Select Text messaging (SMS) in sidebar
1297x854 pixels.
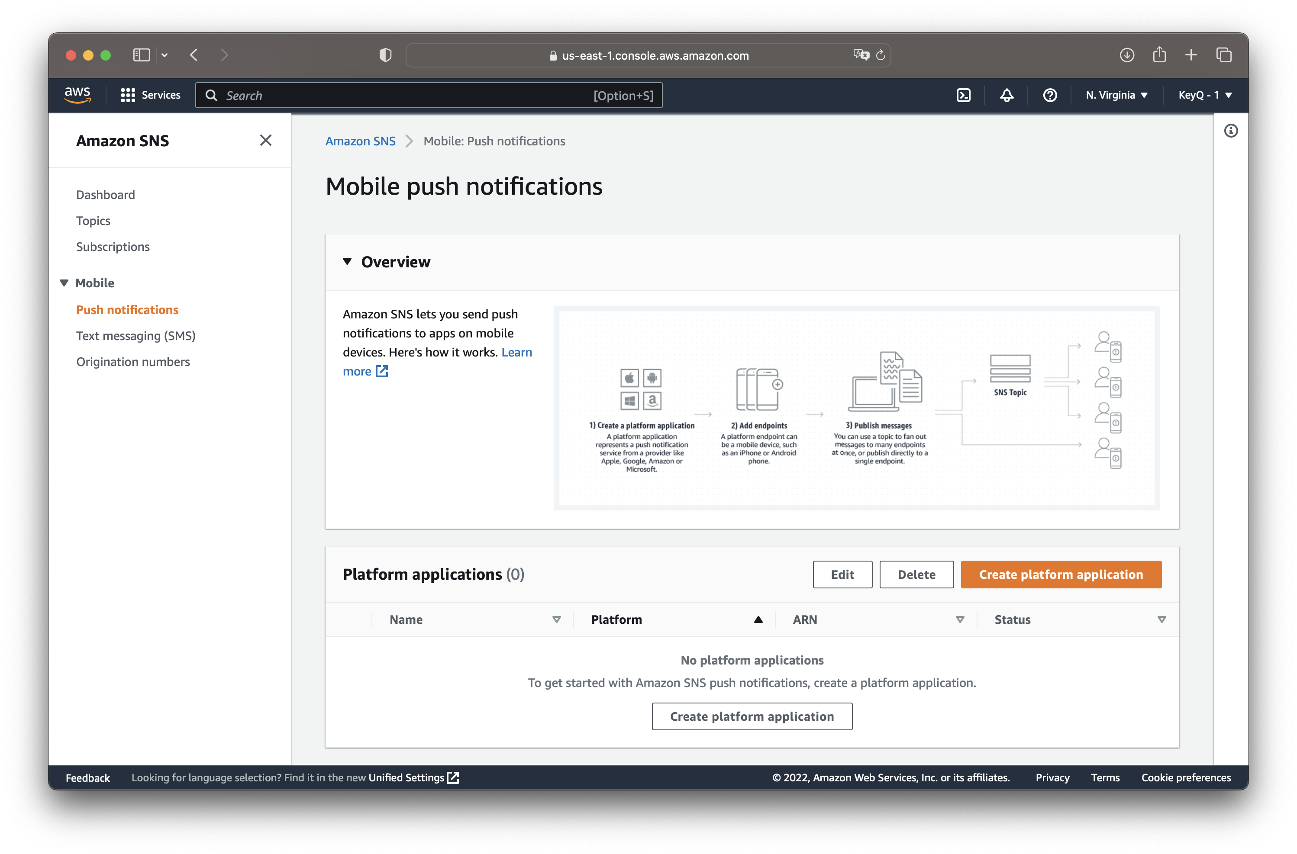[x=136, y=336]
